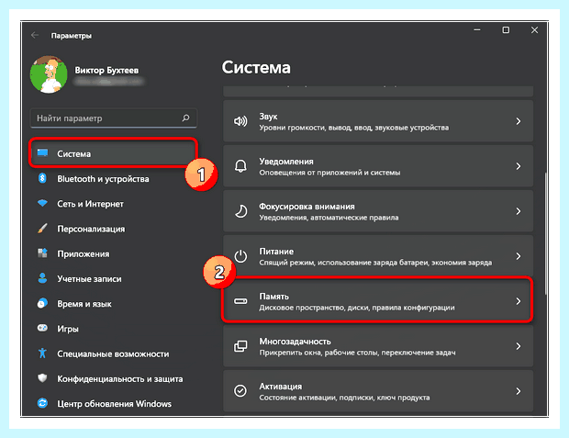The width and height of the screenshot is (569, 438).
Task: Go to Сеть и Интернет section
Action: 90,204
